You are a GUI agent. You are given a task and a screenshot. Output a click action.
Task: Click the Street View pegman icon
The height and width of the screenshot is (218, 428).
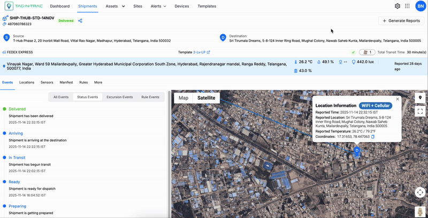tap(421, 212)
